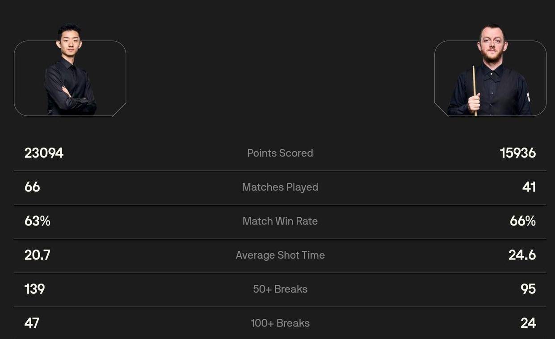Select the 50+ Breaks label
This screenshot has height=339, width=555.
tap(280, 289)
